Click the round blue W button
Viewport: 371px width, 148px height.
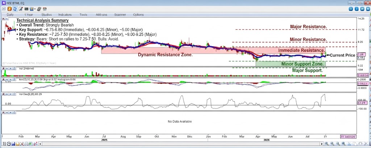[x=362, y=9]
